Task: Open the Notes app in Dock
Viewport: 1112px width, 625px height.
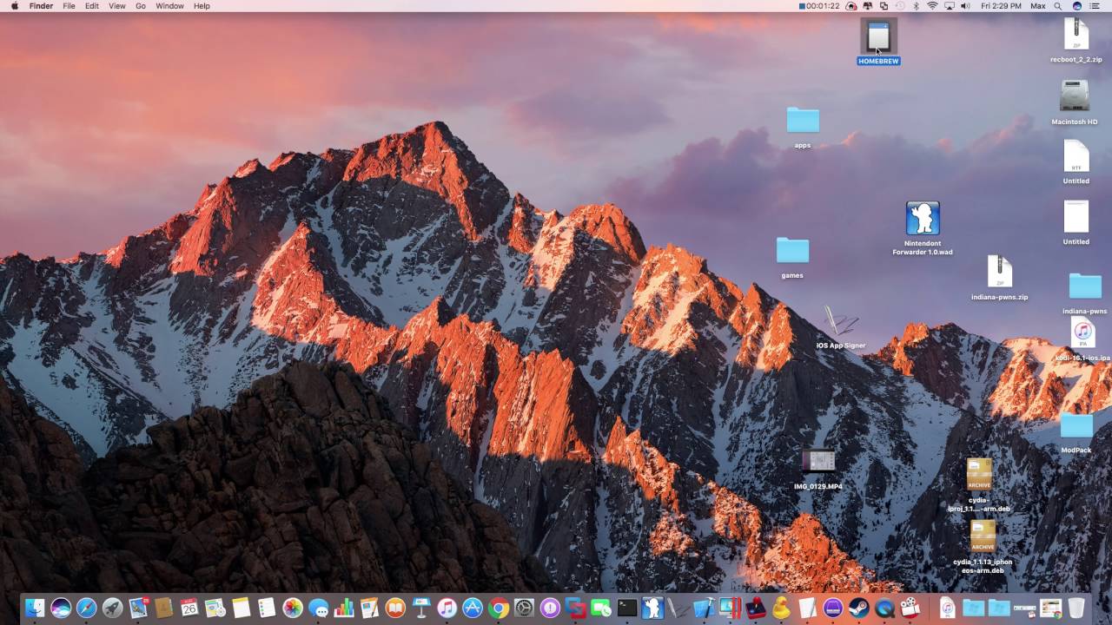Action: point(241,608)
